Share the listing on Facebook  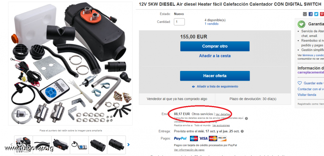(x=310, y=14)
